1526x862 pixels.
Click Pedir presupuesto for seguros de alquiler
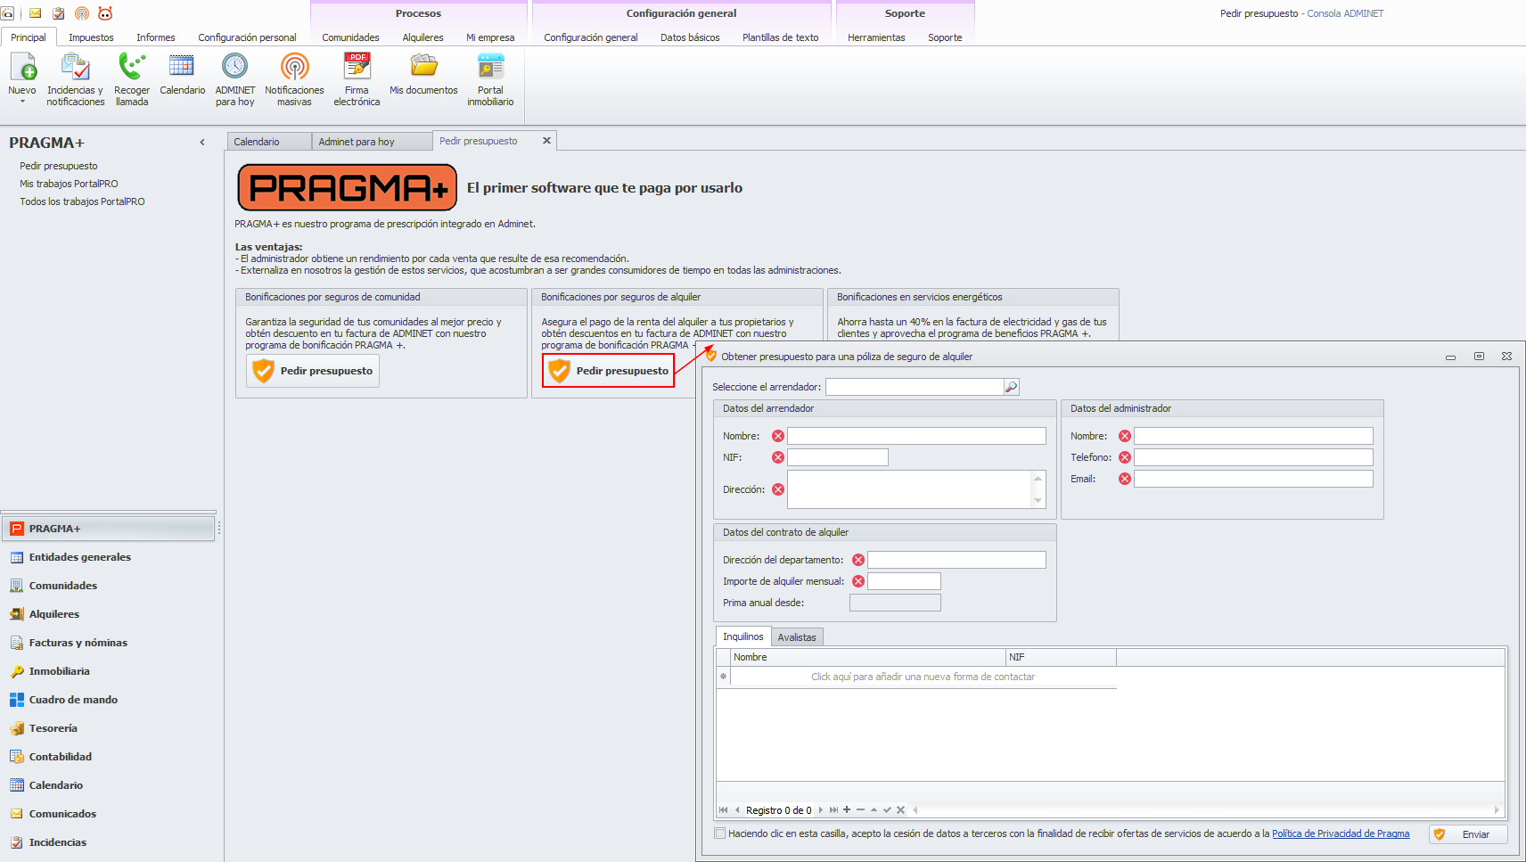pyautogui.click(x=608, y=371)
